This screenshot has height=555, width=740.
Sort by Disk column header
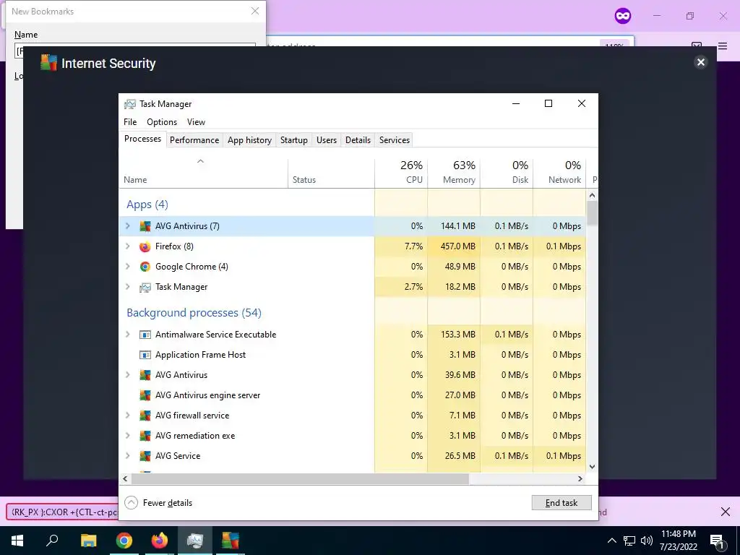click(507, 172)
